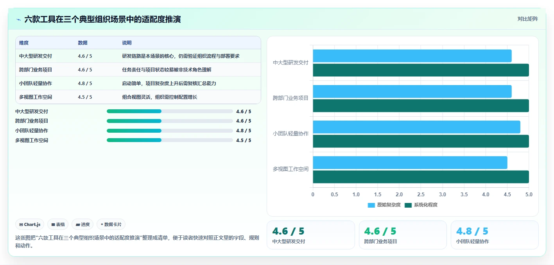554x265 pixels.
Task: Click the 说明 column header
Action: tap(127, 43)
